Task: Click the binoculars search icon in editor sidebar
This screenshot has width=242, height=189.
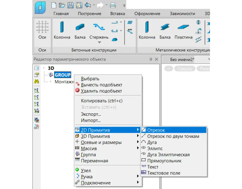Action: pos(37,81)
